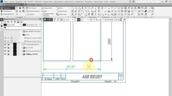Click the orthogonal drawing mode icon
Screen dimensions: 172x96
coord(75,20)
